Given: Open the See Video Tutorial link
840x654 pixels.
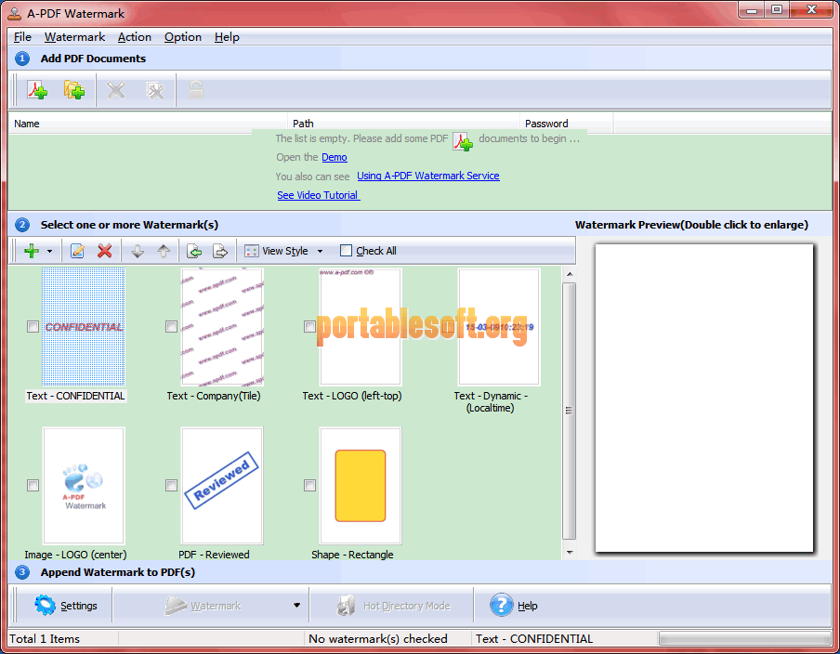Looking at the screenshot, I should pos(318,195).
